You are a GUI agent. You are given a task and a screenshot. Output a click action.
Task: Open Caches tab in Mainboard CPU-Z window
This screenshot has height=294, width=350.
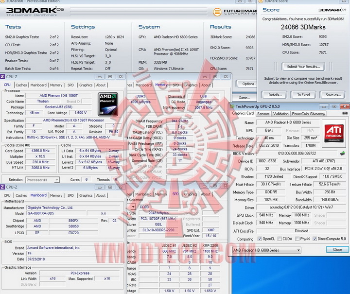tap(21, 195)
